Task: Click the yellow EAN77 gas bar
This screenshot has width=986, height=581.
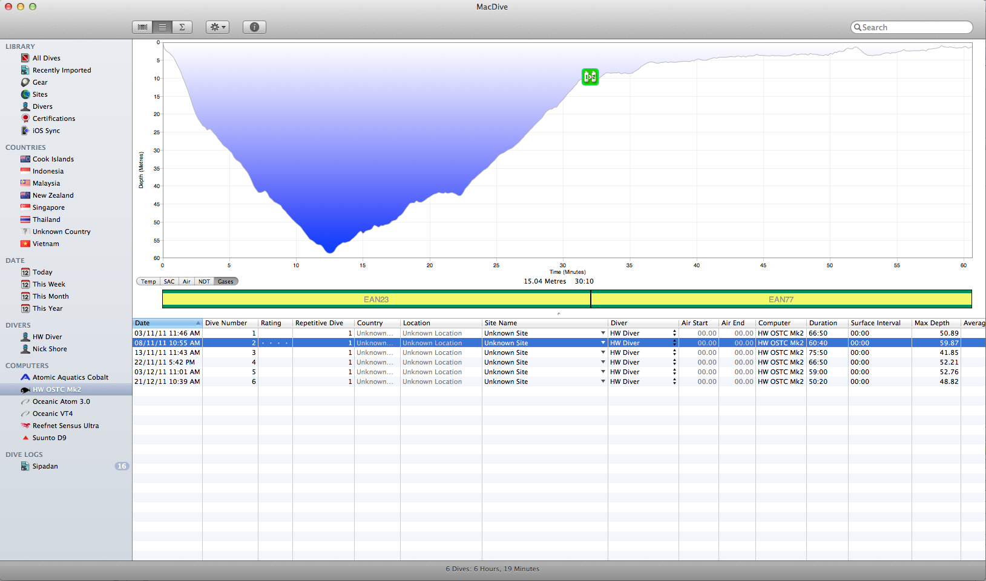Action: [x=781, y=299]
